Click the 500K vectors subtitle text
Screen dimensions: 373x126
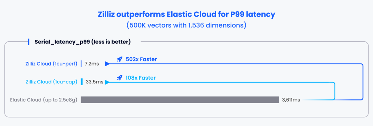coord(186,25)
